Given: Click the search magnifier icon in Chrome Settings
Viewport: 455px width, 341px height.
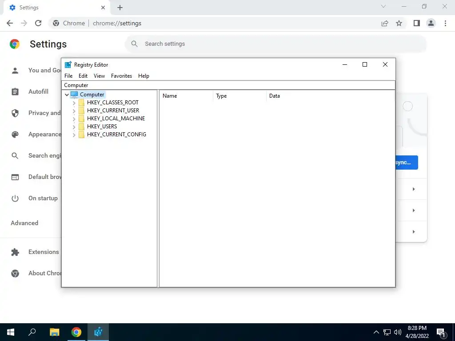Looking at the screenshot, I should [x=134, y=44].
